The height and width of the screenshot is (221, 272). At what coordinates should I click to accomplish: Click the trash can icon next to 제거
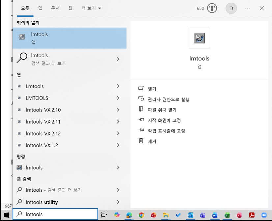click(141, 140)
